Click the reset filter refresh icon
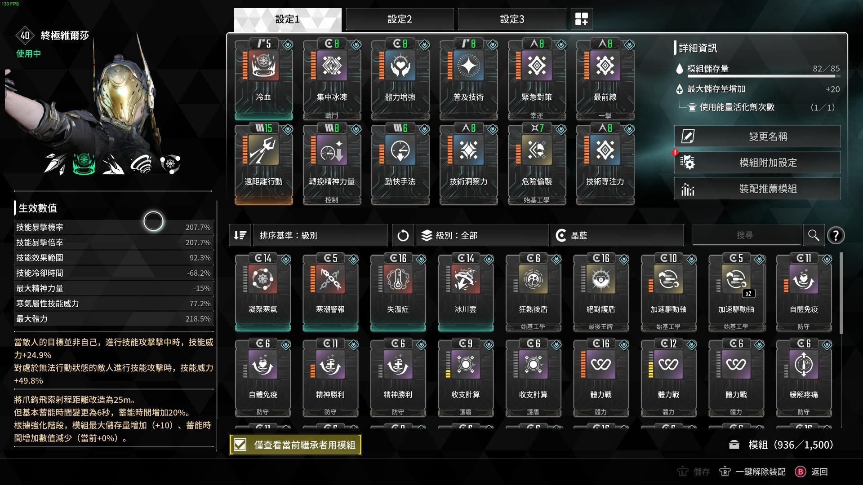The height and width of the screenshot is (485, 863). [x=403, y=235]
